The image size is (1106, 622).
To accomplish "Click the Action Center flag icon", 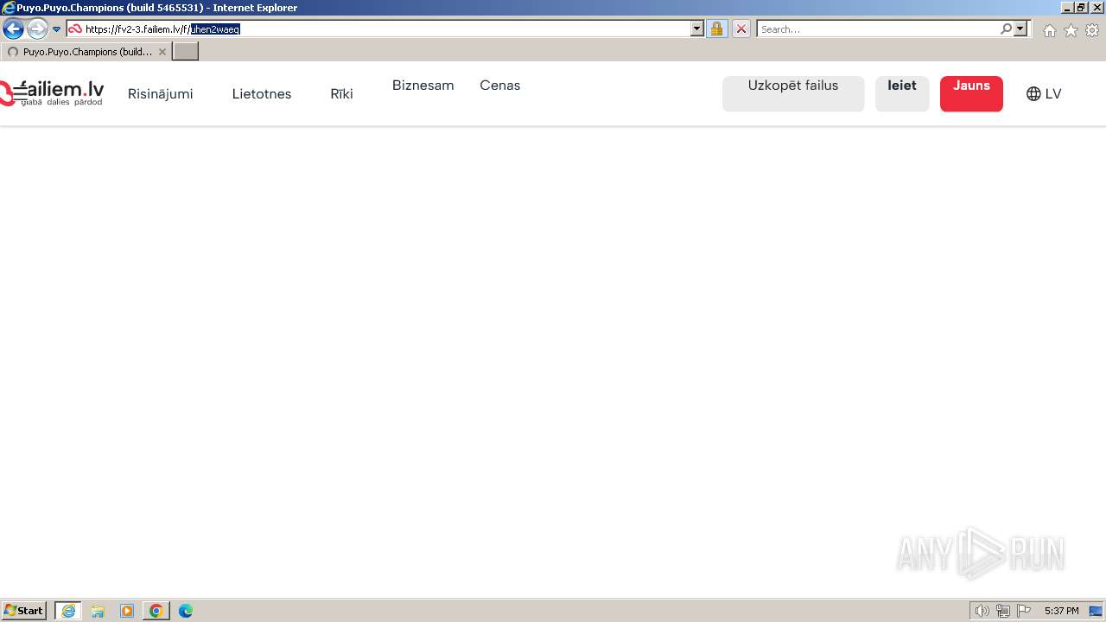I will coord(1024,611).
